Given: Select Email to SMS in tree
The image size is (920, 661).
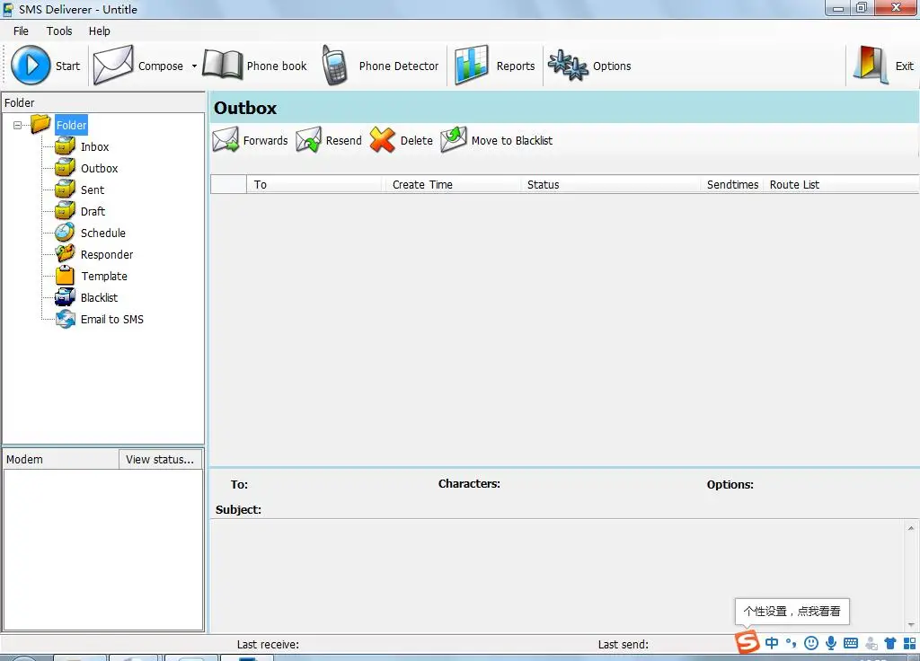Looking at the screenshot, I should click(x=111, y=320).
